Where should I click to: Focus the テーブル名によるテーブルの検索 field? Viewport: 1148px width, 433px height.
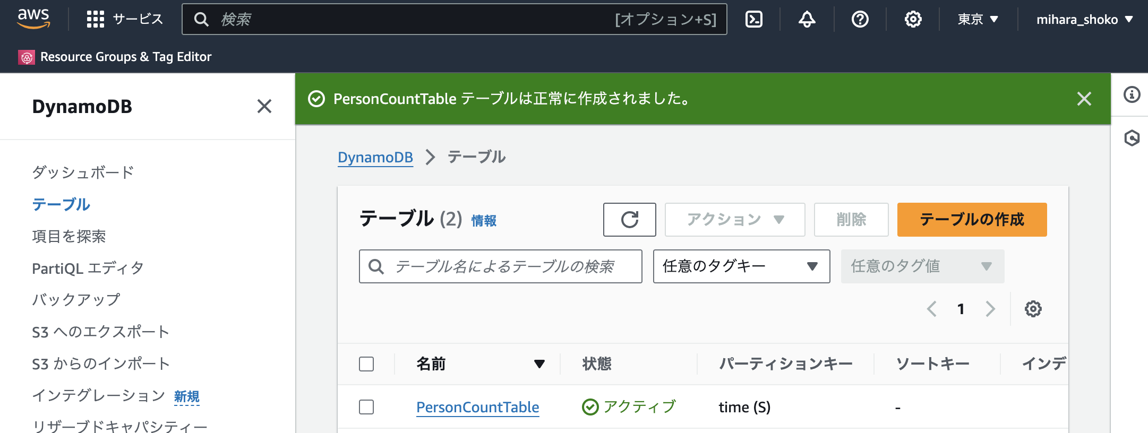[501, 266]
